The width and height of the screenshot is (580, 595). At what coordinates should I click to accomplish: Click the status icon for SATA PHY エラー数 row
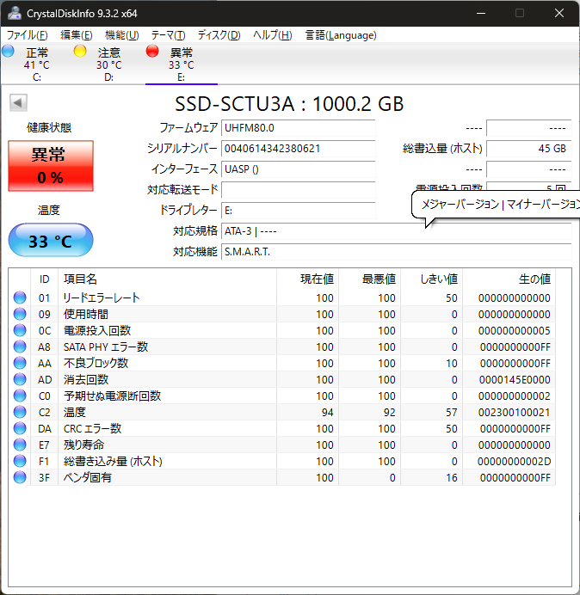(20, 347)
